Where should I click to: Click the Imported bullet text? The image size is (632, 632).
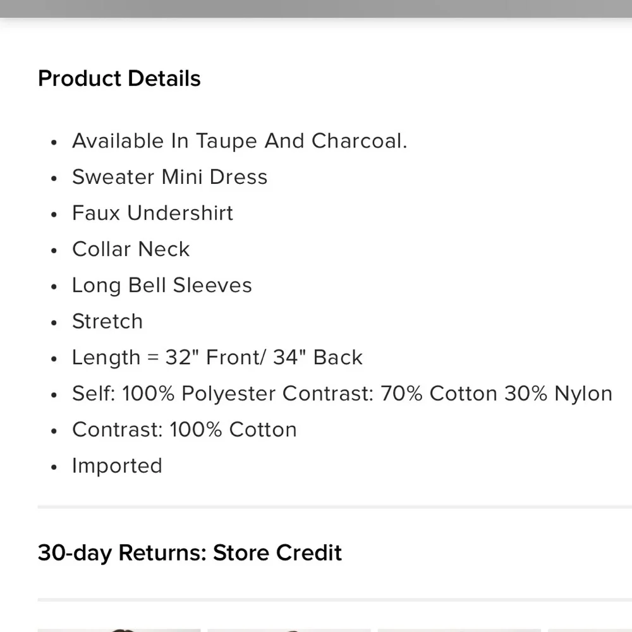point(117,465)
